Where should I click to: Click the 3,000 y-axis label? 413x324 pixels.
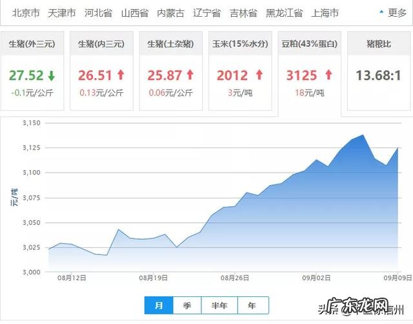tap(32, 272)
